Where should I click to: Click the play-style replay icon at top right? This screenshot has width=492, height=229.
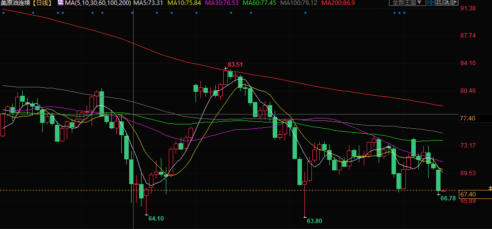click(x=446, y=2)
